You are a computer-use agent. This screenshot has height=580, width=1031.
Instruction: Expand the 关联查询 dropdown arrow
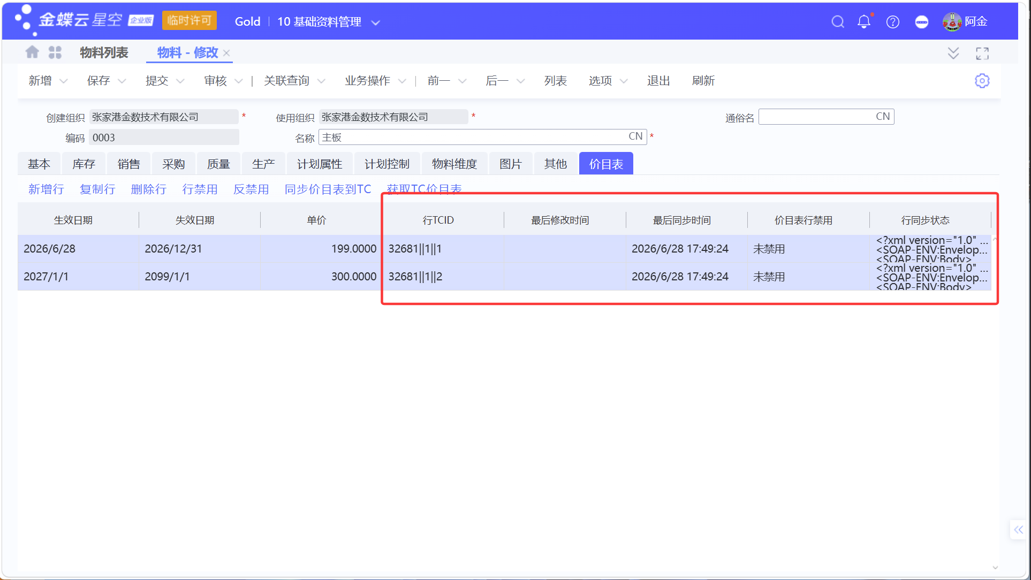tap(321, 81)
